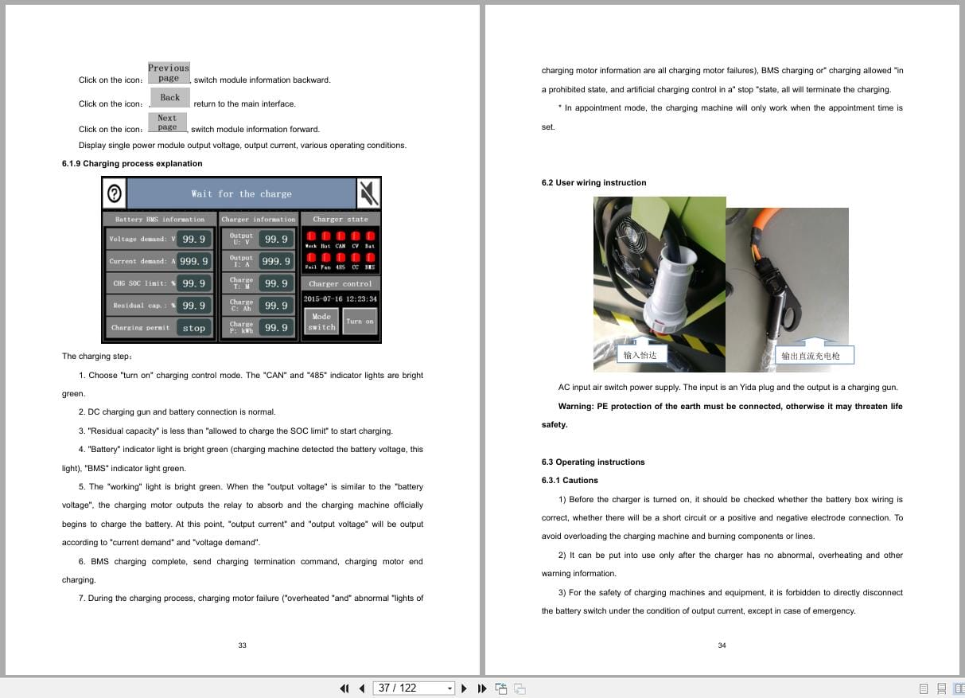Screen dimensions: 965x698
Task: Jump to the last page of the document
Action: pos(482,688)
